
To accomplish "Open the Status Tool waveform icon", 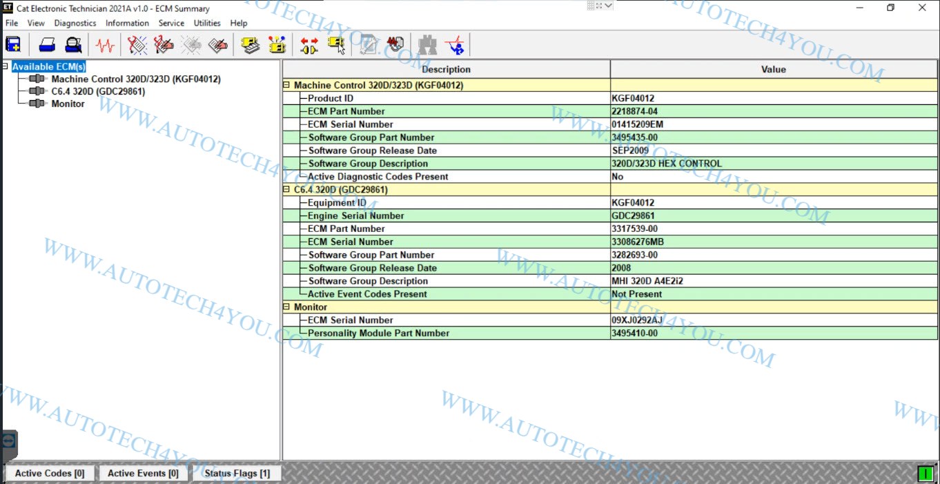I will coord(105,46).
